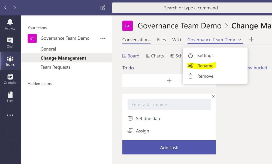
Task: Expand Hidden teams section
Action: click(x=40, y=84)
